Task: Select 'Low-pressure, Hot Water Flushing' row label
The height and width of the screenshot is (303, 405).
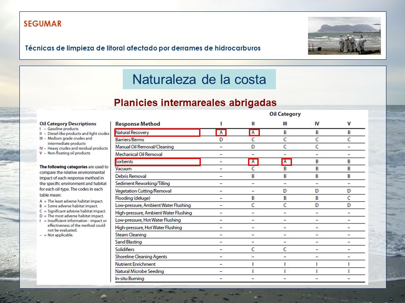Action: tap(148, 220)
